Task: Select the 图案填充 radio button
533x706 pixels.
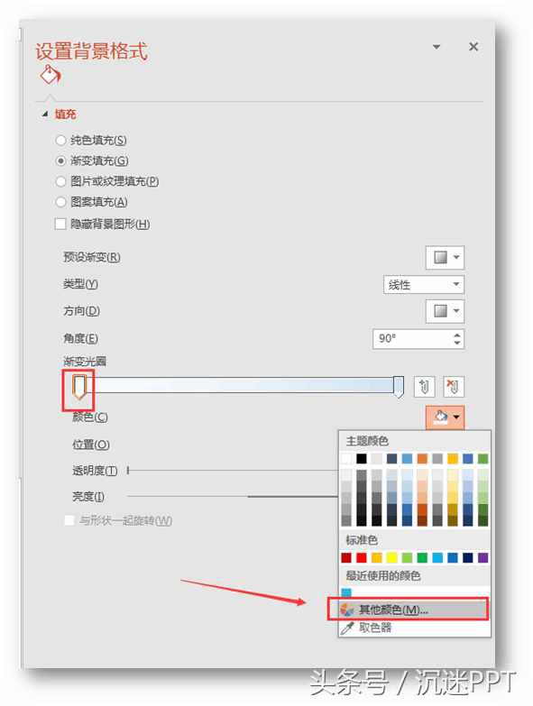Action: (60, 202)
